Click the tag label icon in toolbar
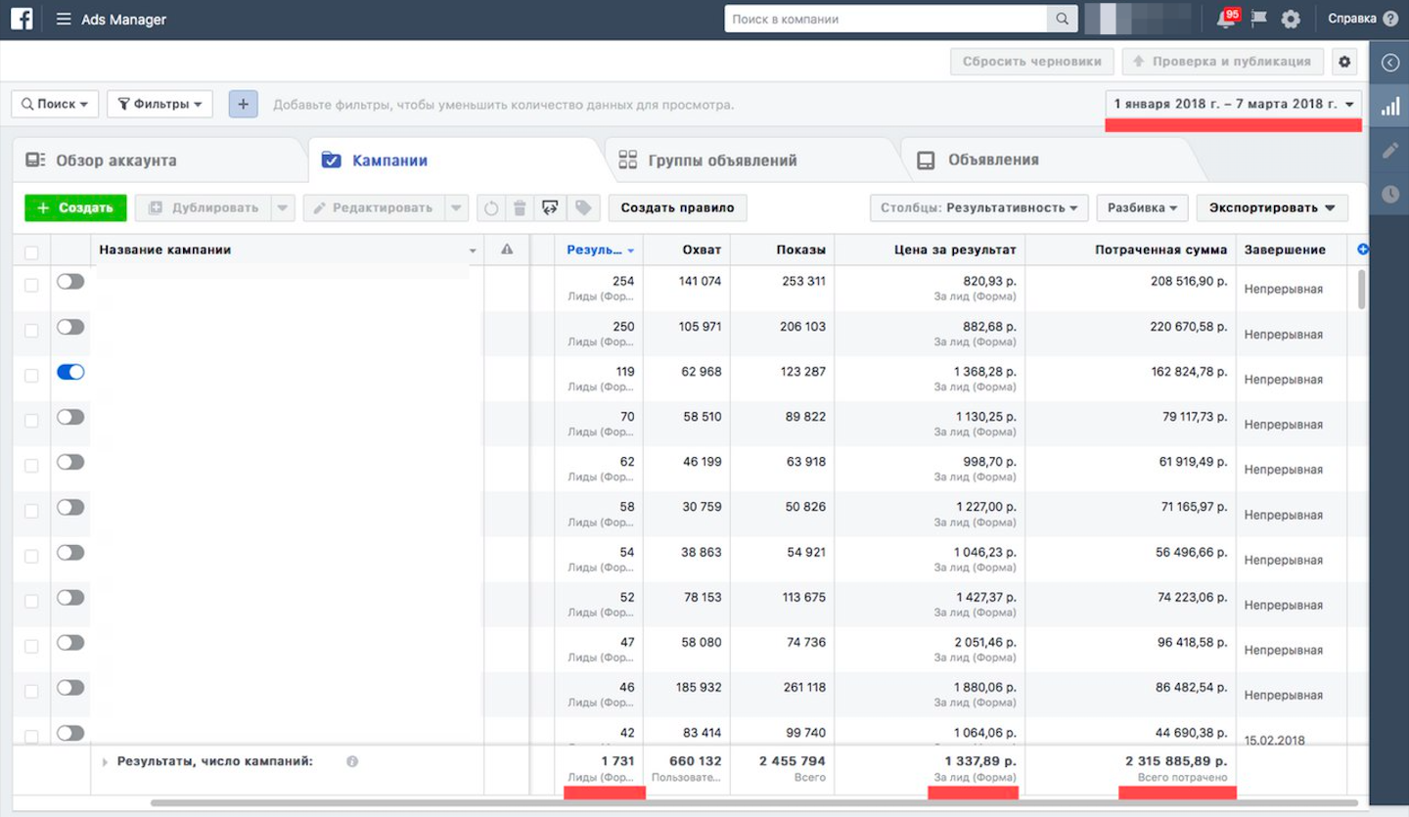The height and width of the screenshot is (817, 1409). pyautogui.click(x=583, y=207)
